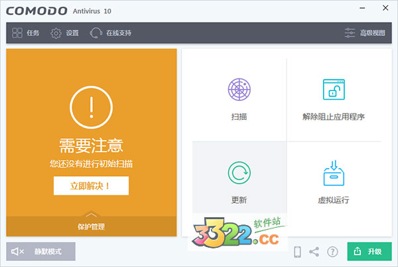Click the mobile phone icon
This screenshot has height=267, width=398.
(297, 252)
